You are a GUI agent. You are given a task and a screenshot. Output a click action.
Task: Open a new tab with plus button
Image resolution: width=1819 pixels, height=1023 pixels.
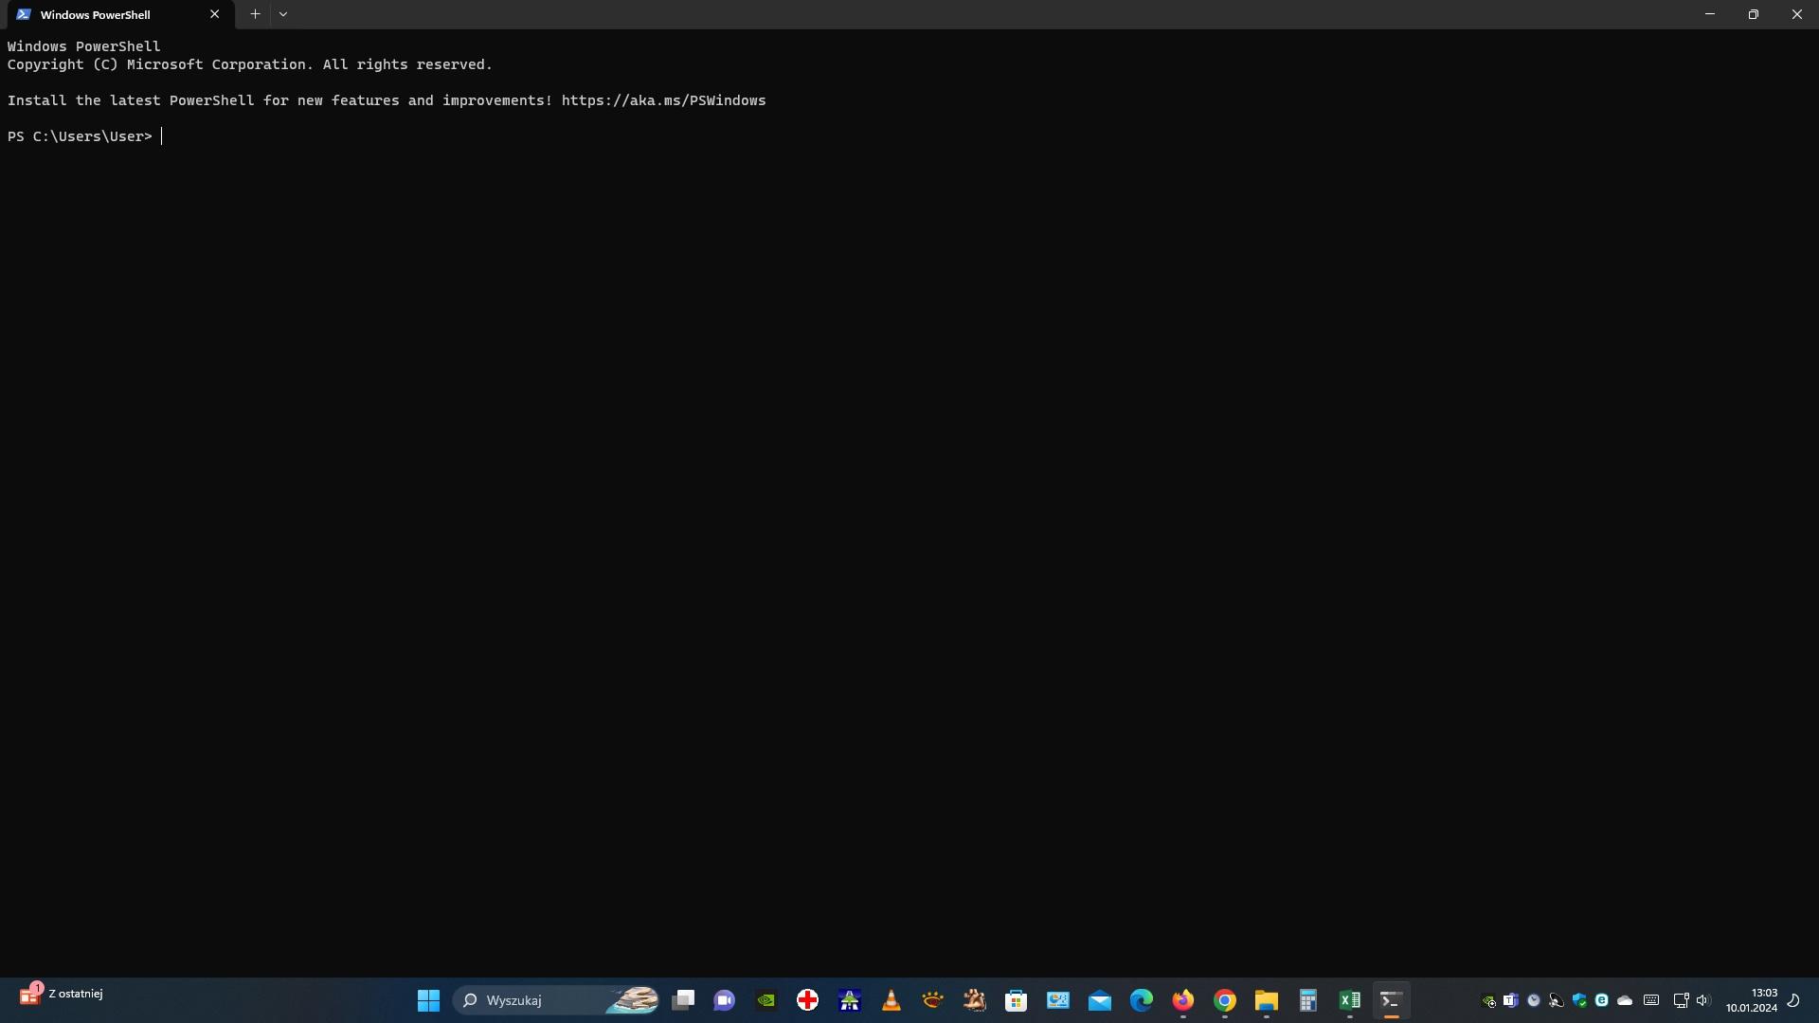tap(255, 14)
